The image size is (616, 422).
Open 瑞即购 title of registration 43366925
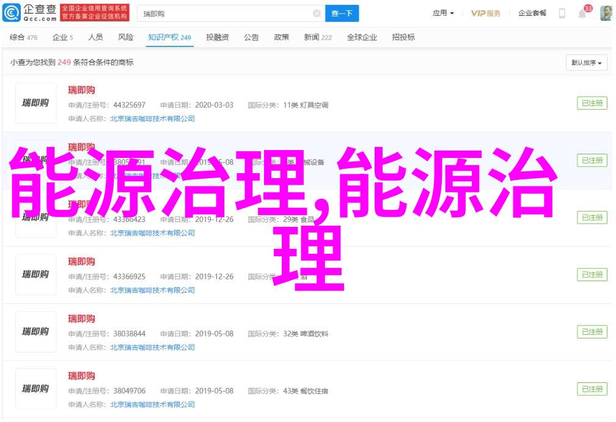coord(81,262)
